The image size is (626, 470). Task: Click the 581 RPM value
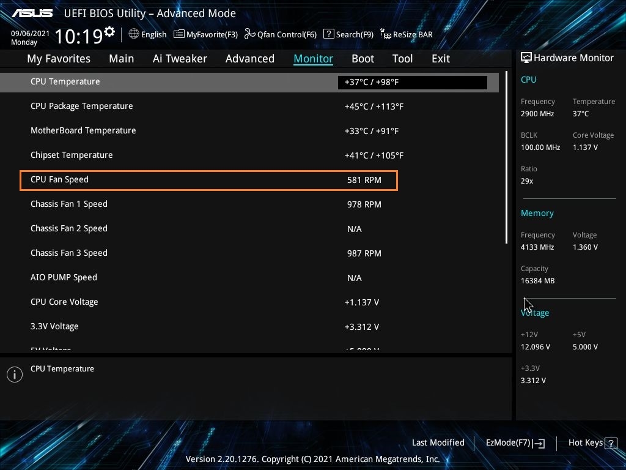[x=364, y=181]
